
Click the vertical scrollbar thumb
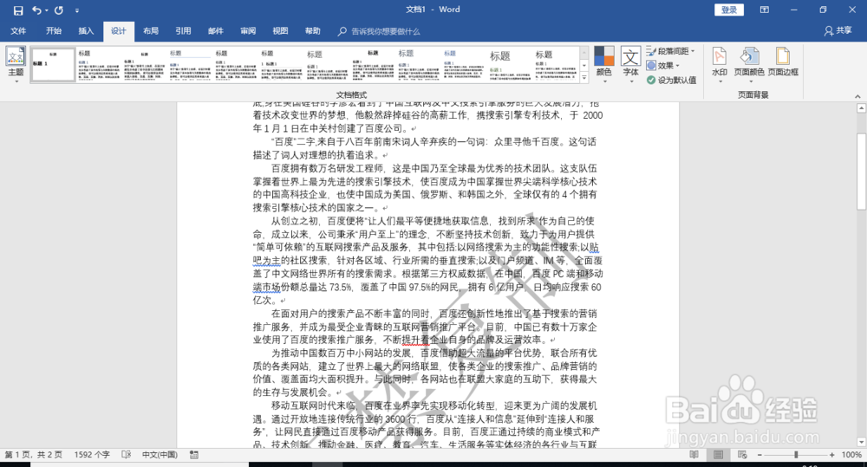pyautogui.click(x=861, y=172)
